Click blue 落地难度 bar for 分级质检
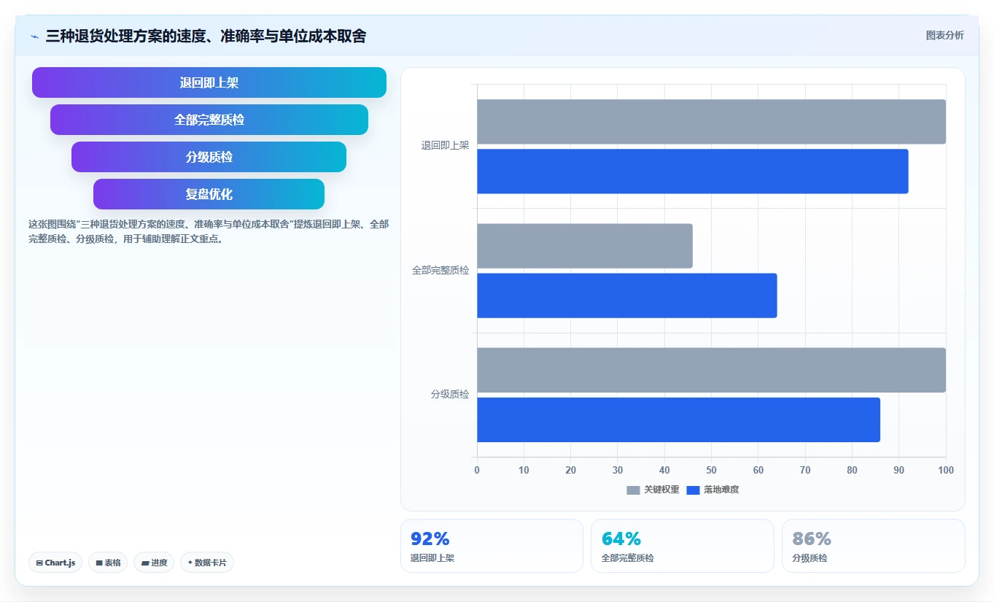The height and width of the screenshot is (602, 994). tap(678, 420)
